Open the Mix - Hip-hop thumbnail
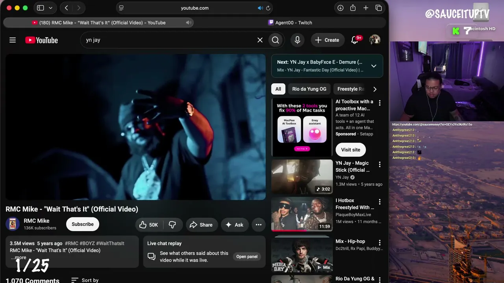The image size is (504, 283). click(302, 254)
